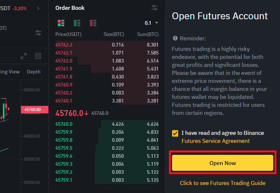Select the ask price 45762.0
The image size is (280, 193).
64,61
